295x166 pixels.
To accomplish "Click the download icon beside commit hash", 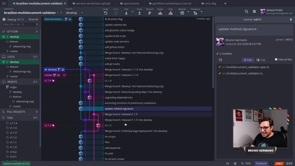I will click(x=291, y=19).
